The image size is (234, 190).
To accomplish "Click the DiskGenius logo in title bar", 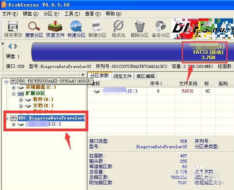I will (x=3, y=5).
